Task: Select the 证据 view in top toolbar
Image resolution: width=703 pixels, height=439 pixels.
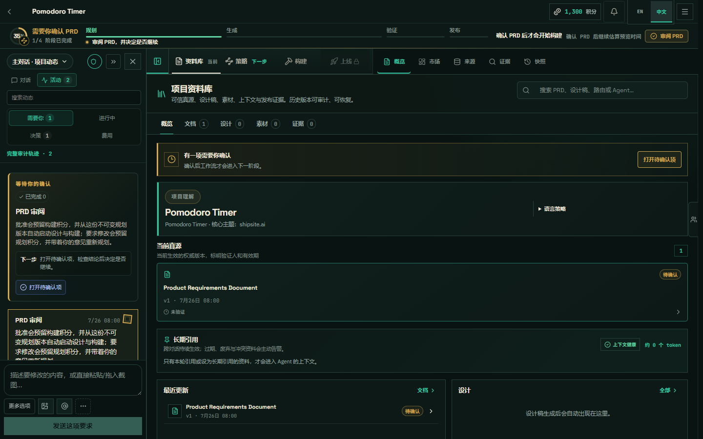Action: click(499, 61)
